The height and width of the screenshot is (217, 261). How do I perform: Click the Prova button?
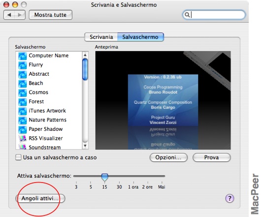[212, 157]
